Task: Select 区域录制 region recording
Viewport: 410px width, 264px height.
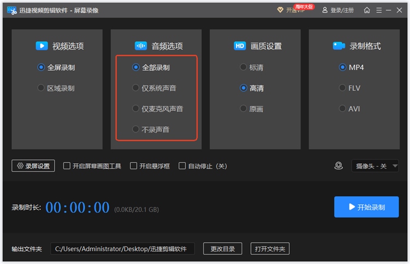Action: point(56,88)
